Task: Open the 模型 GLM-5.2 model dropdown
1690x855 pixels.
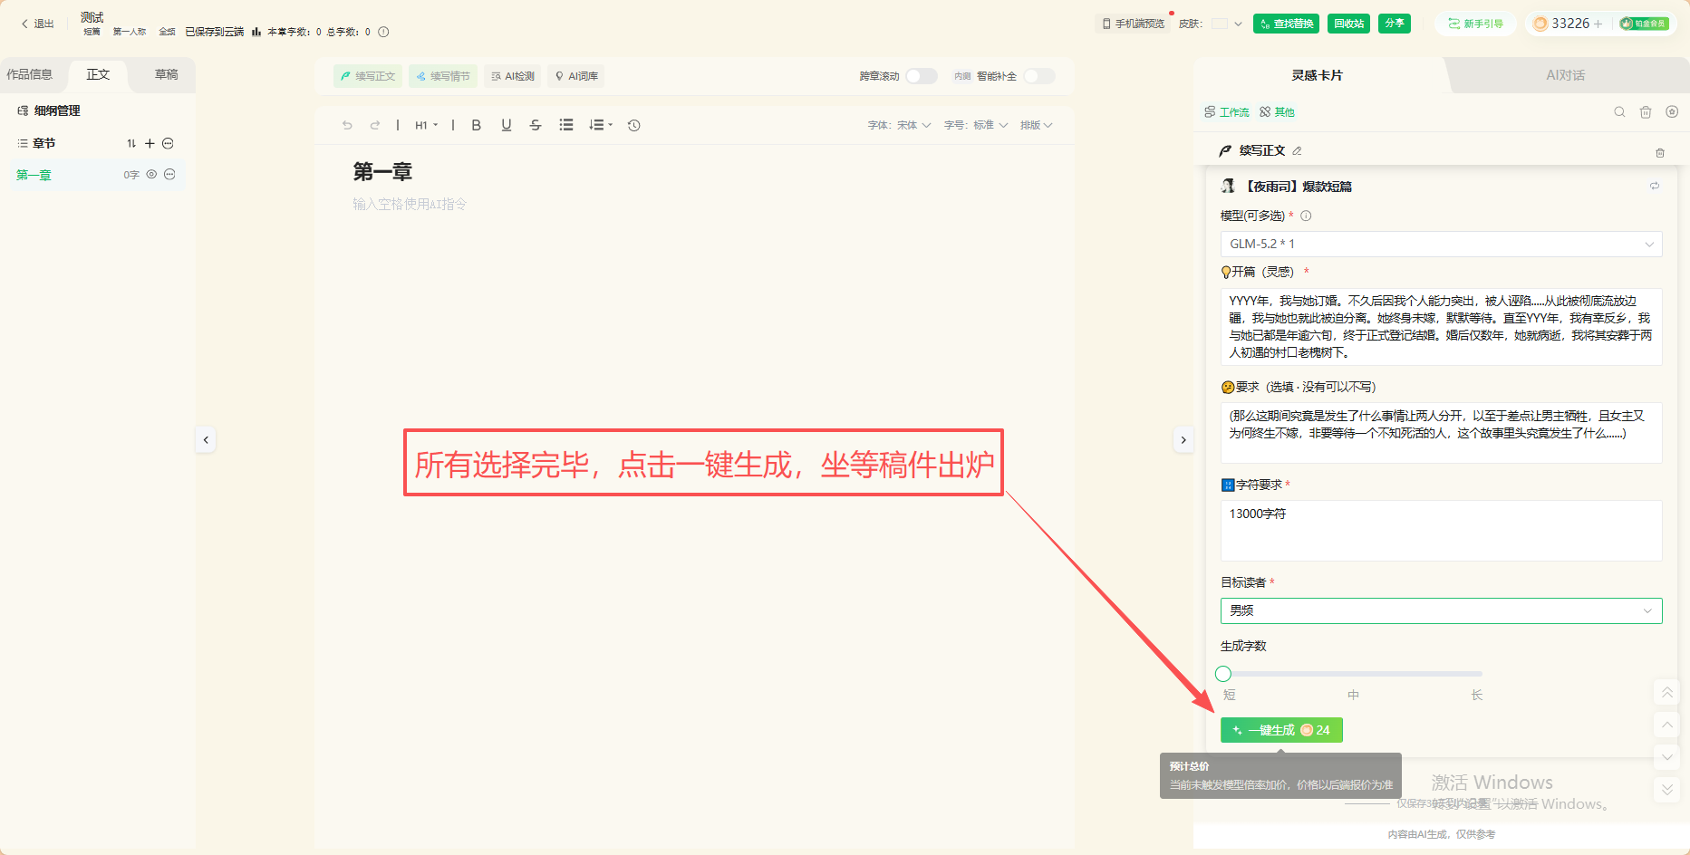Action: pyautogui.click(x=1441, y=244)
